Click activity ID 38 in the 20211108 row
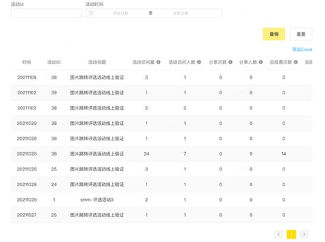Viewport: 325px width, 242px height. click(x=54, y=77)
